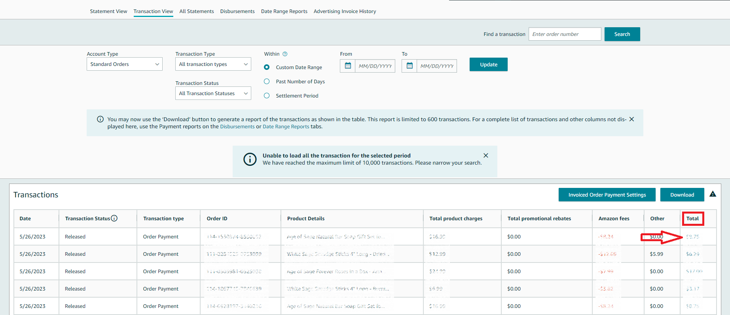Select the Settlement Period radio button
Screen dimensions: 730x315
pos(267,96)
